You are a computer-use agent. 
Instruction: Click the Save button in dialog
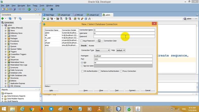pyautogui.click(x=86, y=91)
